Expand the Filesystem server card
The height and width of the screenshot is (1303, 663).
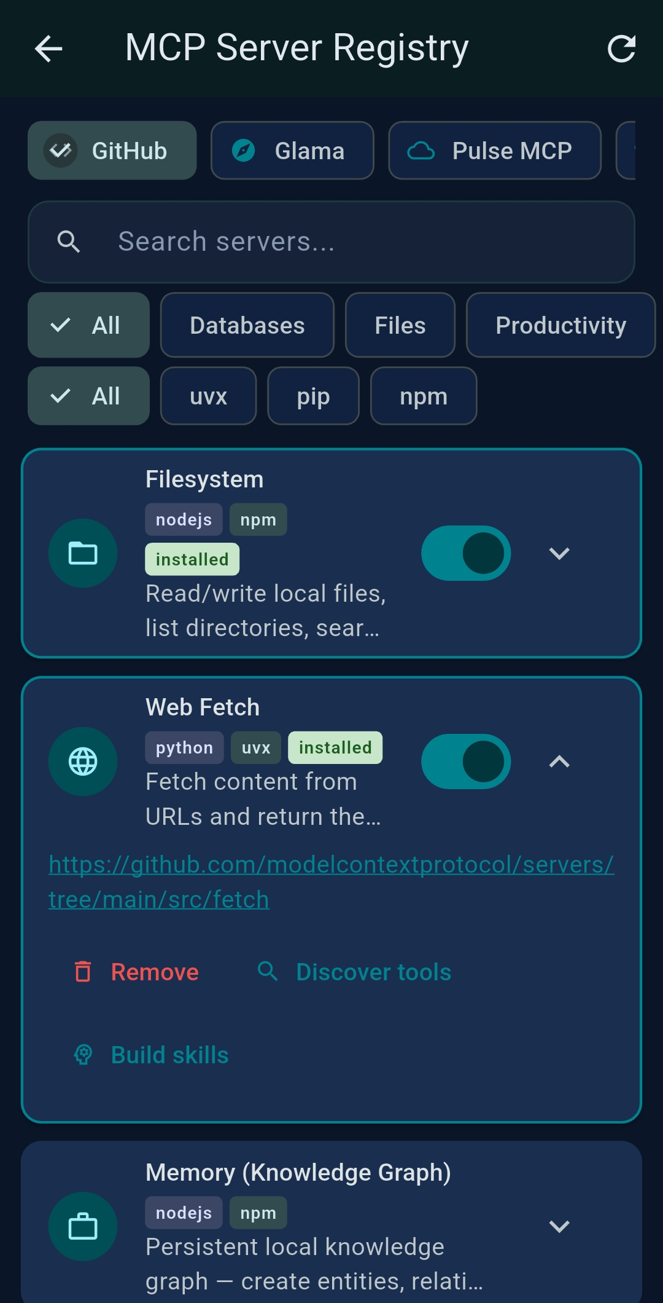click(559, 553)
